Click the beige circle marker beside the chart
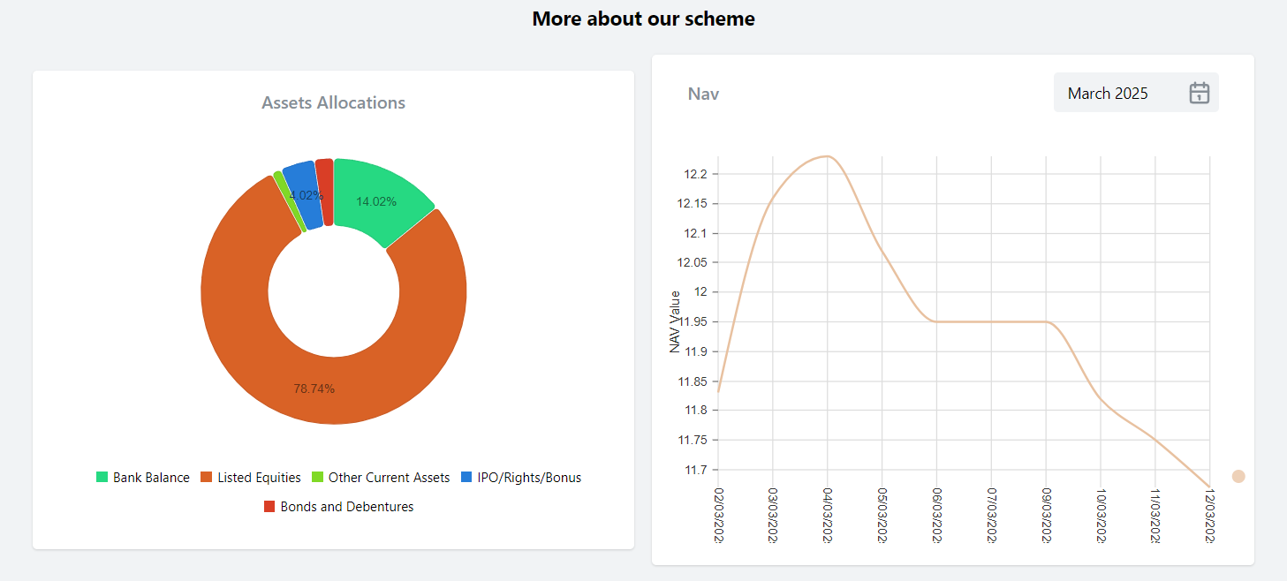This screenshot has height=581, width=1287. click(x=1238, y=477)
